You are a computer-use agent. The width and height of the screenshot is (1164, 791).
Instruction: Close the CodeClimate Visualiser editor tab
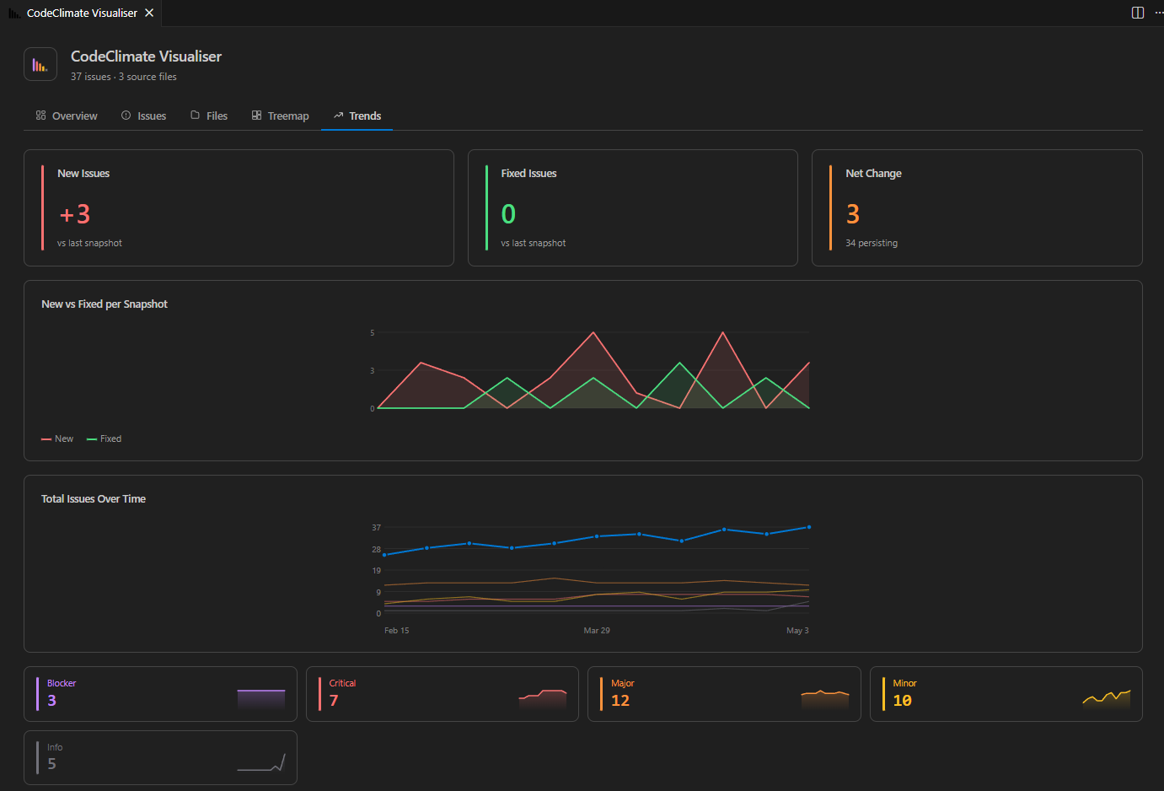(149, 13)
